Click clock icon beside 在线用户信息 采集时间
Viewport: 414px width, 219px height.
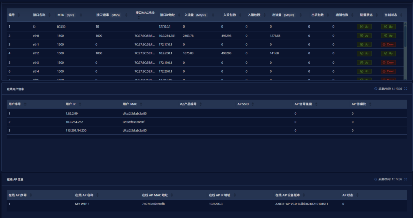[x=376, y=89]
